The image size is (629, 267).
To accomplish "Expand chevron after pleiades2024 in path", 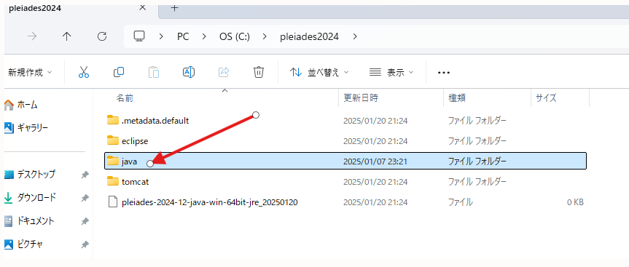I will (x=355, y=36).
